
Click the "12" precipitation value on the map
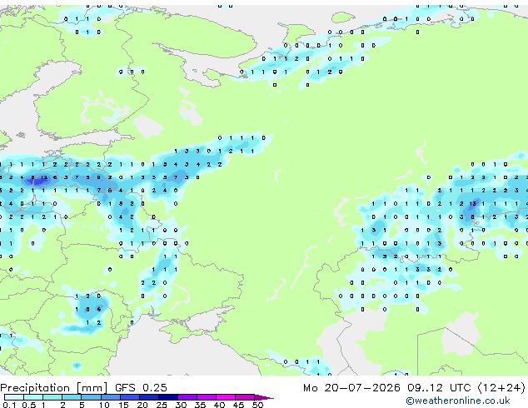44,177
